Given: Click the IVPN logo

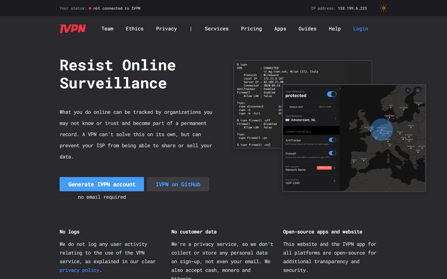Looking at the screenshot, I should (73, 29).
